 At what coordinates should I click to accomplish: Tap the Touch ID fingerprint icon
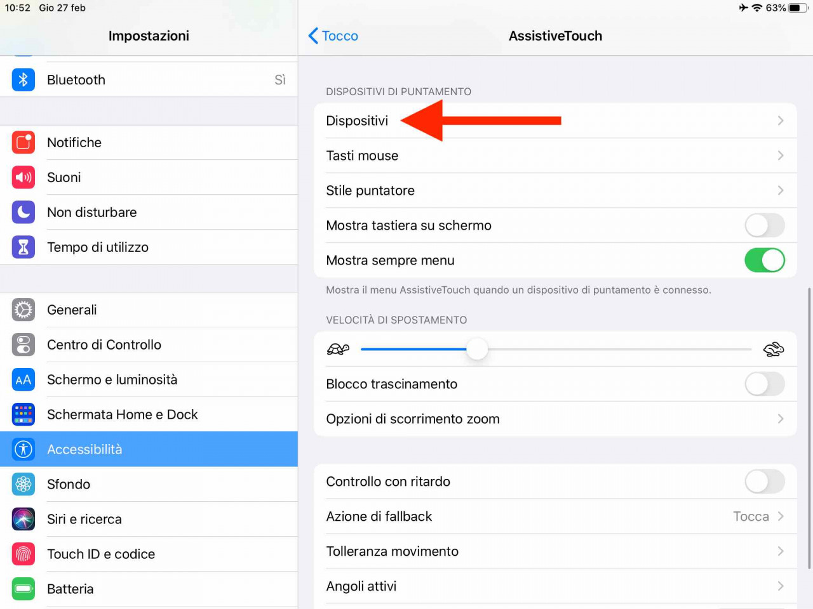tap(24, 554)
